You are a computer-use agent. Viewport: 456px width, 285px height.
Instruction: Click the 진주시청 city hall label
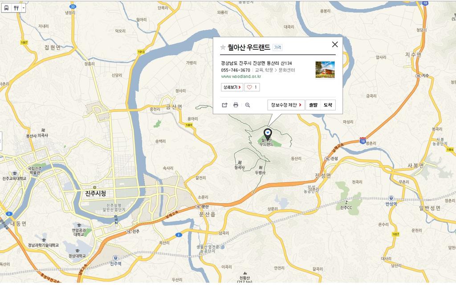pyautogui.click(x=96, y=193)
